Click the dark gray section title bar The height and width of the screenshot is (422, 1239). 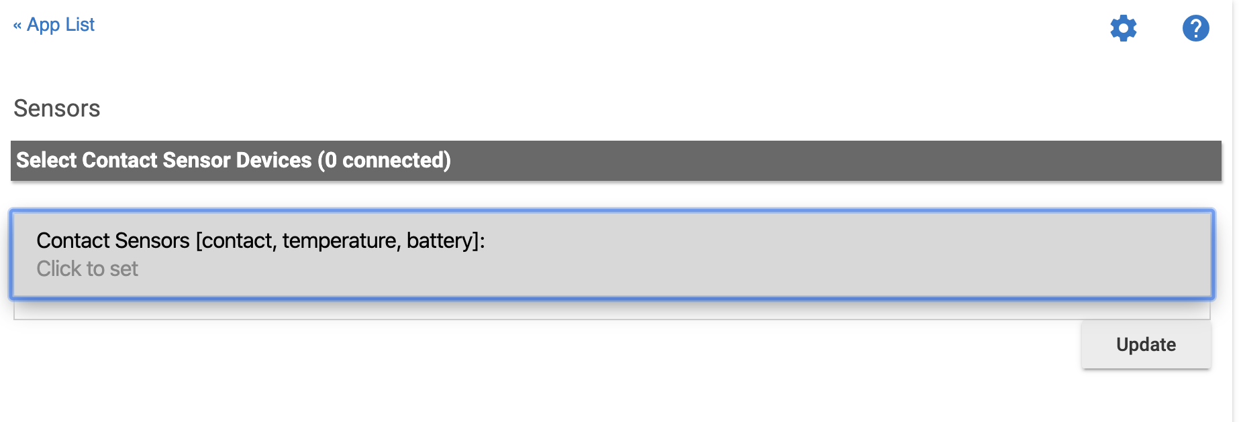click(x=616, y=160)
